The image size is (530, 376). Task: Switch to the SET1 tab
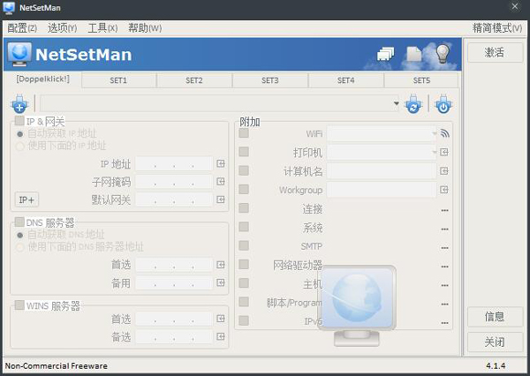[x=118, y=80]
